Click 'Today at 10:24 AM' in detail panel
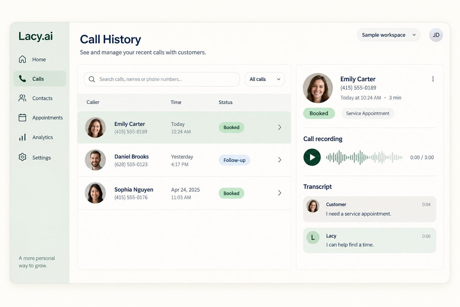Viewport: 460px width, 307px height. [x=361, y=98]
